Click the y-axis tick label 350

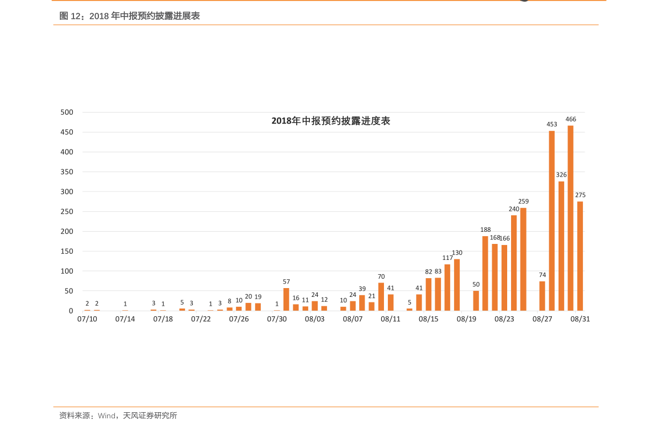pyautogui.click(x=67, y=172)
